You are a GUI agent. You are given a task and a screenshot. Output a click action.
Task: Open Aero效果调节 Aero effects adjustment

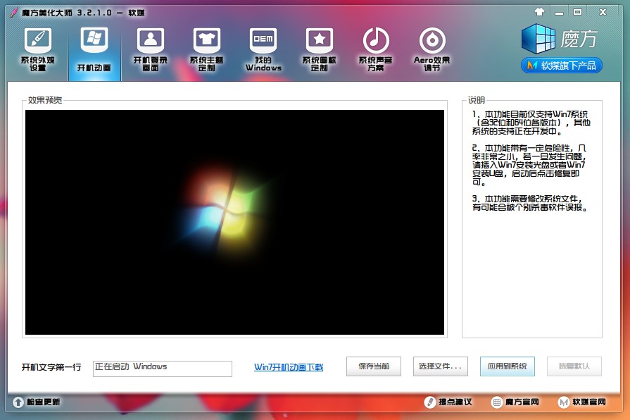431,49
